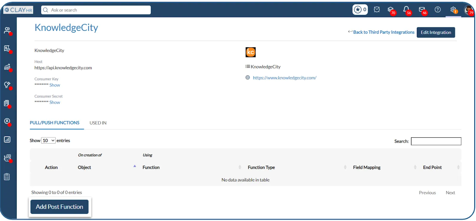Click the Previous pagination button
Viewport: 476px width, 221px height.
(x=427, y=193)
